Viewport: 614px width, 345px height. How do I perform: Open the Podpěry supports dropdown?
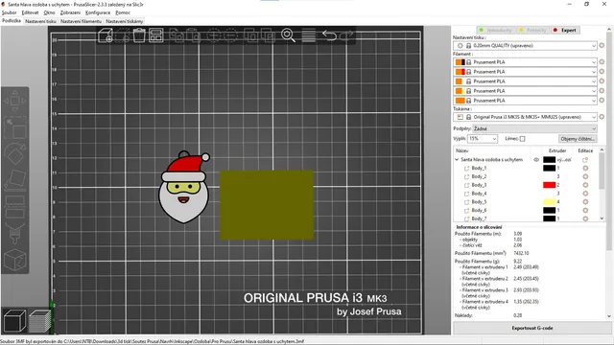coord(535,128)
